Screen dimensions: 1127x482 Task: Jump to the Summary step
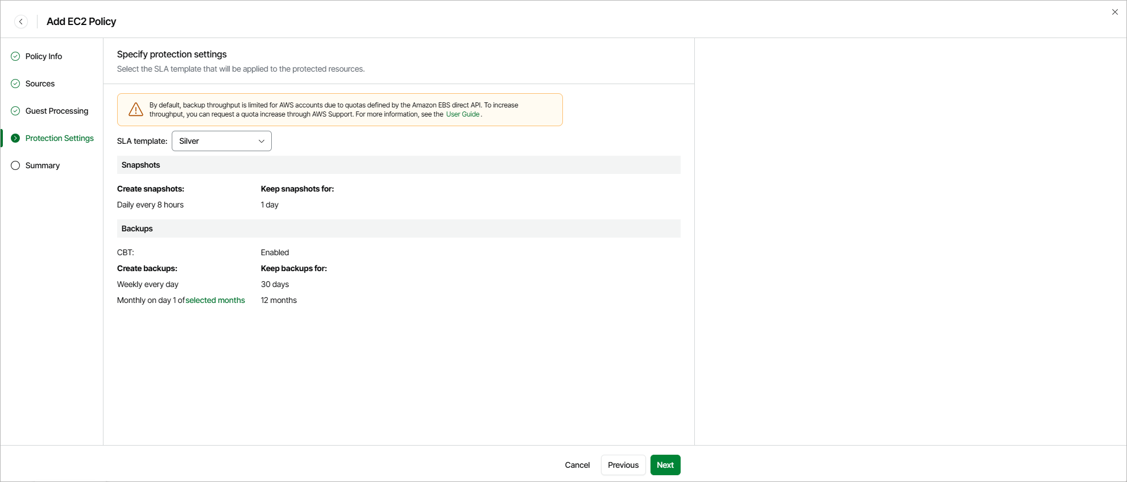43,165
